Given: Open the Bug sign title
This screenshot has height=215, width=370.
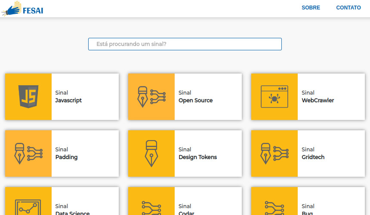Looking at the screenshot, I should click(307, 213).
